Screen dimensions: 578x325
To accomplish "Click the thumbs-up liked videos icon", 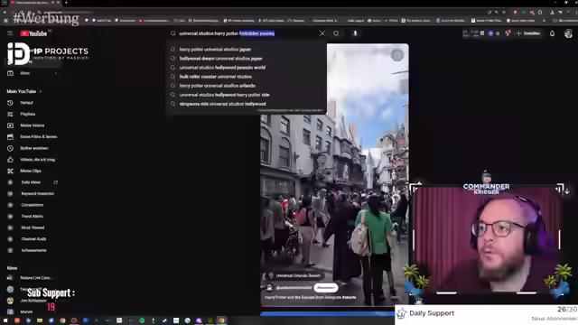I will tap(10, 160).
